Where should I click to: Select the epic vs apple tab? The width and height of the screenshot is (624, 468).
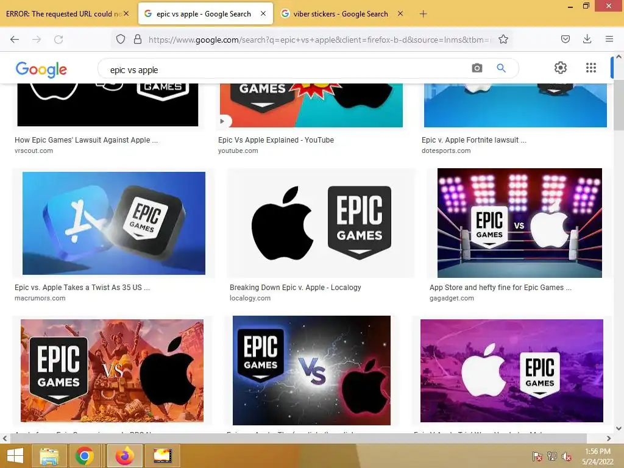click(x=203, y=14)
